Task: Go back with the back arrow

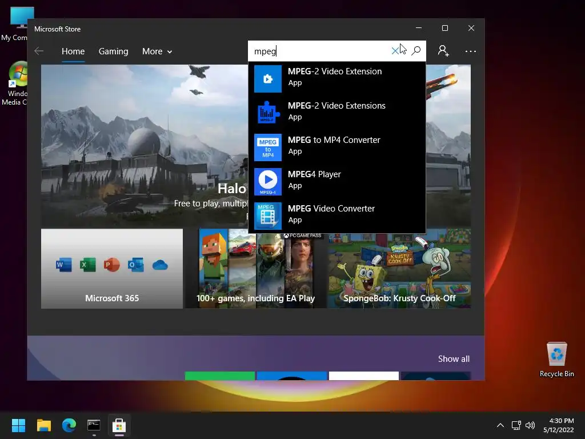Action: [x=39, y=51]
